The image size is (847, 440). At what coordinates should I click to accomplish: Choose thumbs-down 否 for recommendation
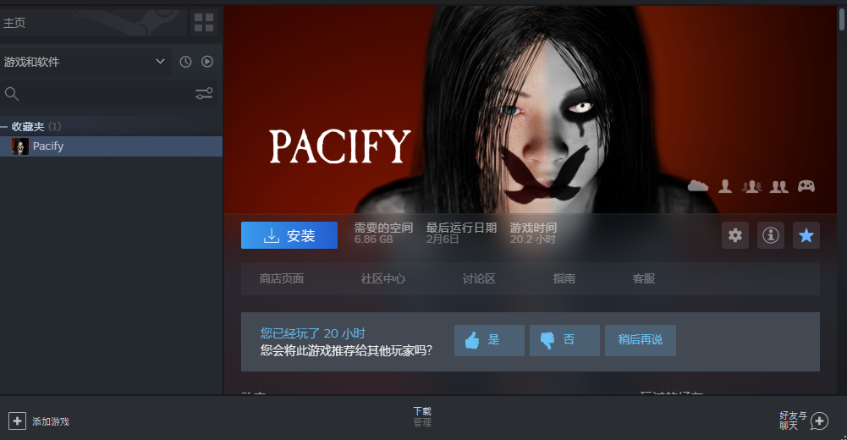(x=564, y=340)
